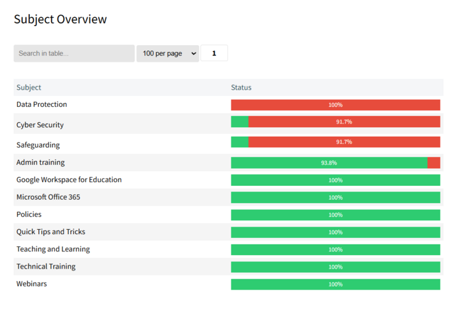Click the Webinars 100% green status bar
This screenshot has height=315, width=459.
(335, 284)
